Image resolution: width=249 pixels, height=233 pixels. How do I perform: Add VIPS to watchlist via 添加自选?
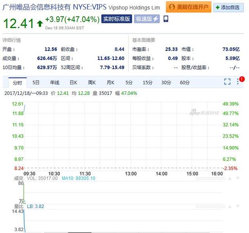coord(228,8)
